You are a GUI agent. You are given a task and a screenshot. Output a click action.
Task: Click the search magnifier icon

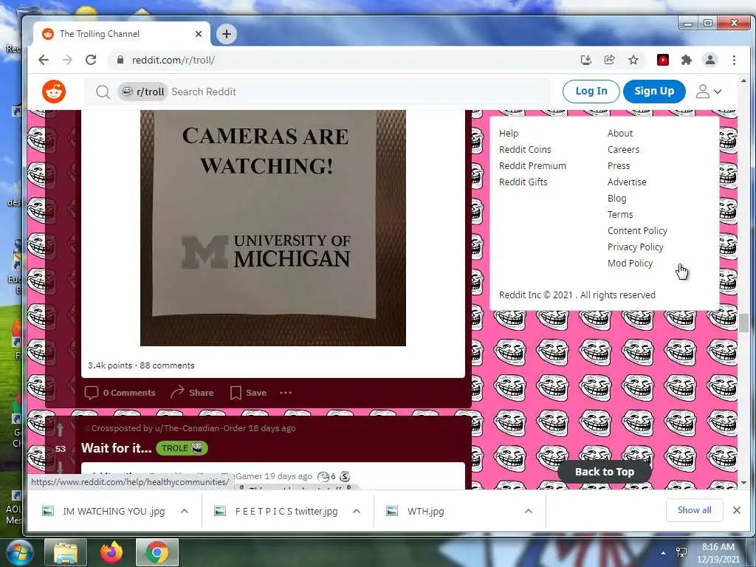pos(103,92)
